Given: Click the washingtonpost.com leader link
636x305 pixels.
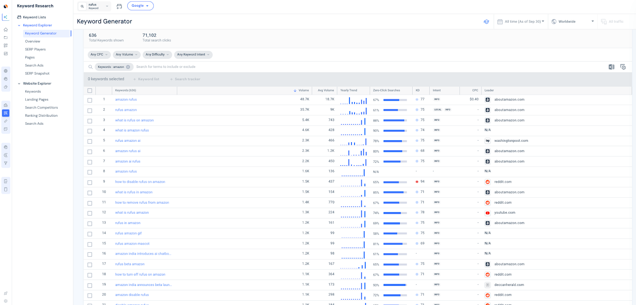Looking at the screenshot, I should [511, 141].
